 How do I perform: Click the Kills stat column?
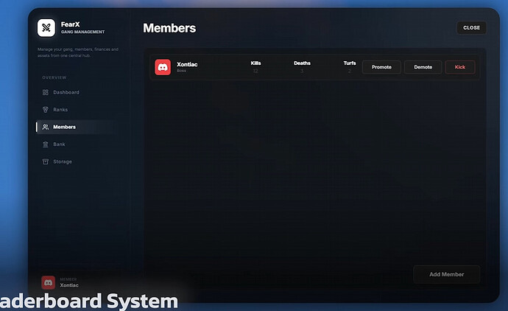(x=255, y=67)
